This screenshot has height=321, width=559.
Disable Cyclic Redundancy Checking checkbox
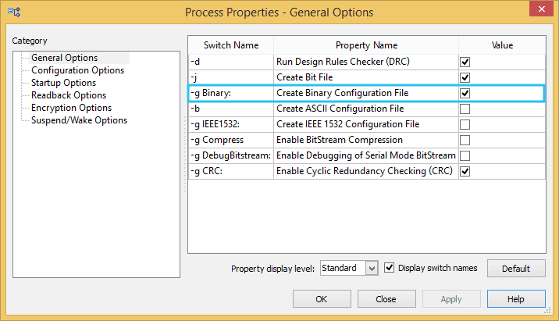point(465,171)
